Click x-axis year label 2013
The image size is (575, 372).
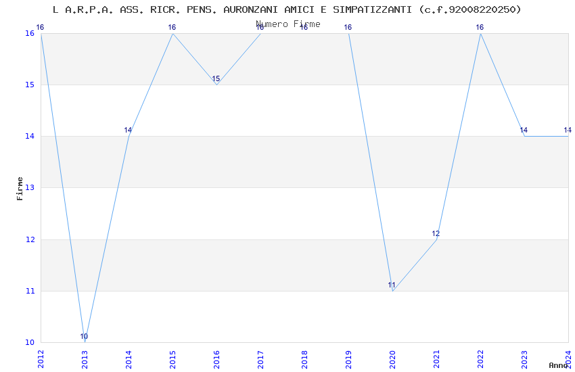[85, 360]
